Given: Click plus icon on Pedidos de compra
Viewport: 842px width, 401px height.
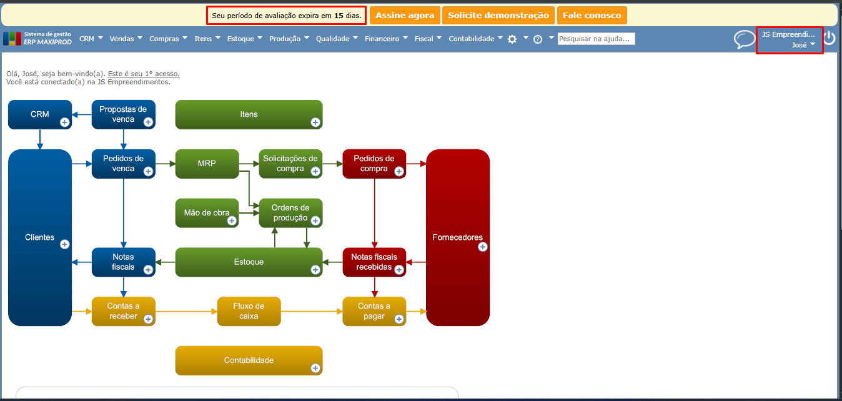Looking at the screenshot, I should click(399, 171).
